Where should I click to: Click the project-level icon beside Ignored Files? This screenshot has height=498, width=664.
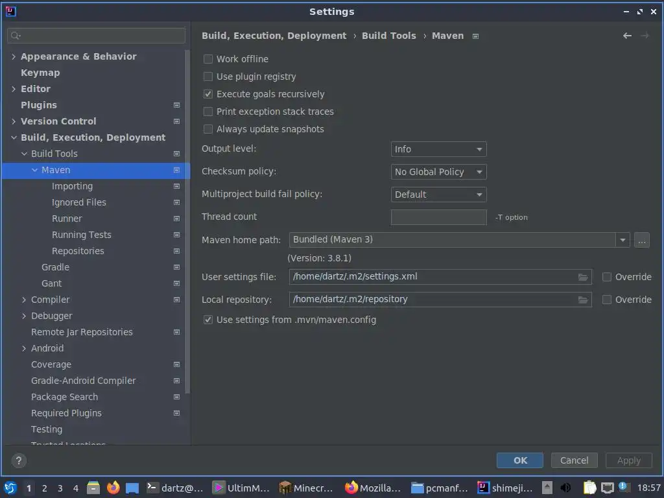tap(176, 202)
